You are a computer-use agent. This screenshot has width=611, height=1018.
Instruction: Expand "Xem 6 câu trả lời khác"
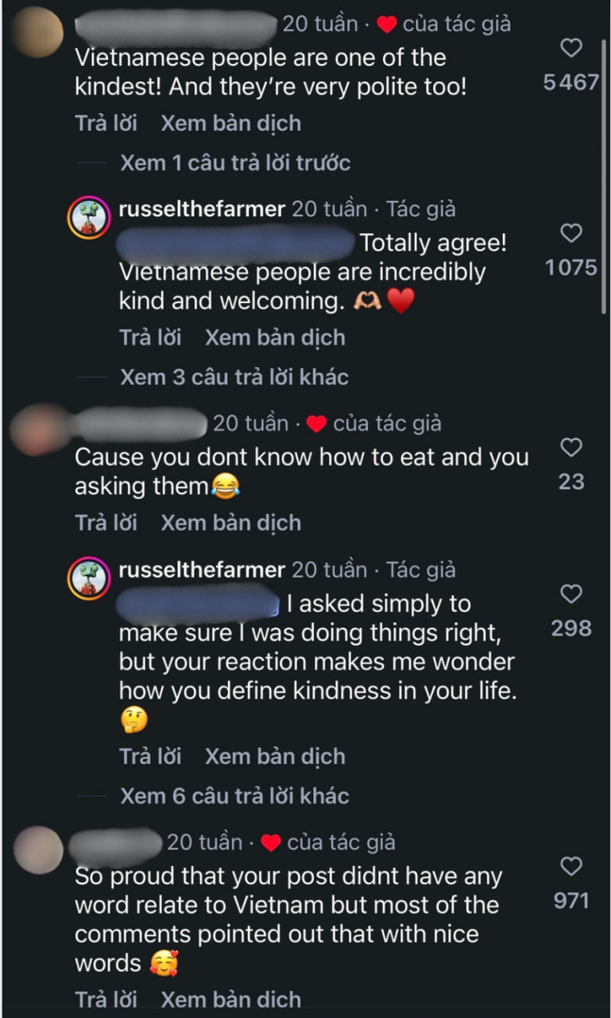point(234,795)
